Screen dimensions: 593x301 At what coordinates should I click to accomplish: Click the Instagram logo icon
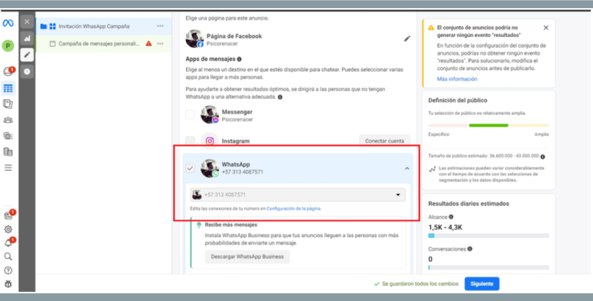coord(210,141)
